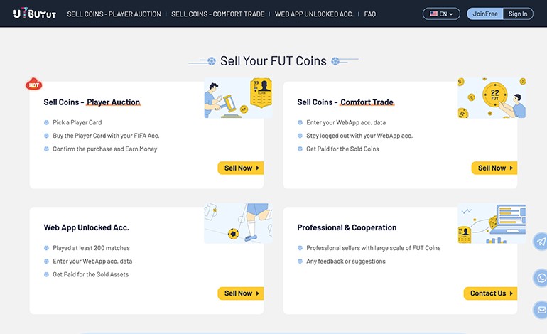547x334 pixels.
Task: Open the Telegram floating contact icon
Action: (x=541, y=241)
